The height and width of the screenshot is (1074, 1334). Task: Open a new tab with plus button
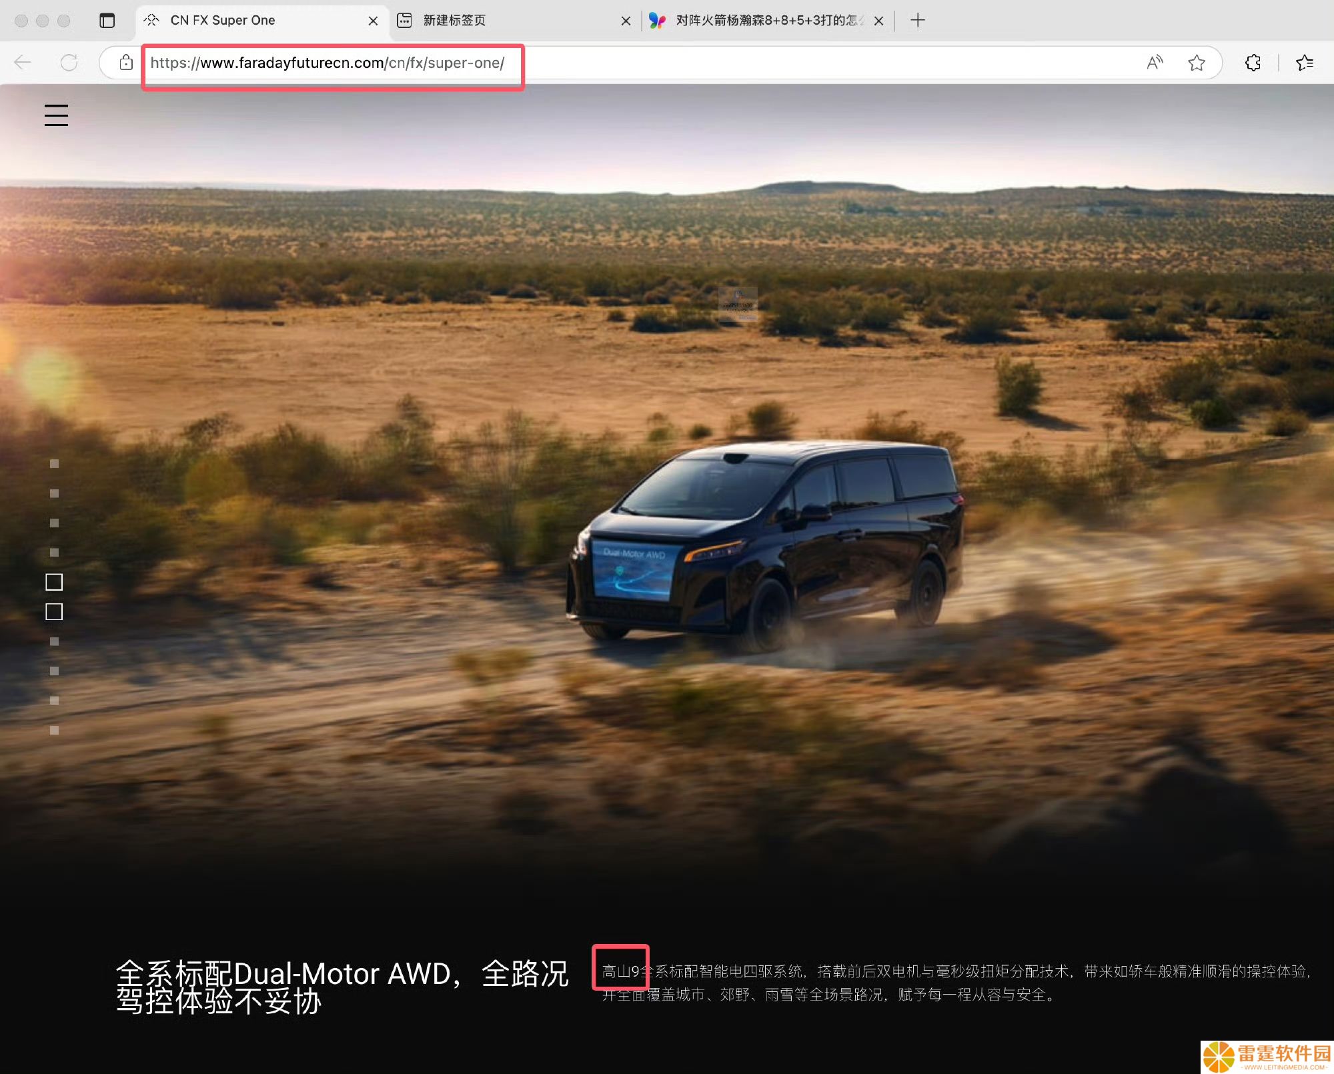point(918,21)
